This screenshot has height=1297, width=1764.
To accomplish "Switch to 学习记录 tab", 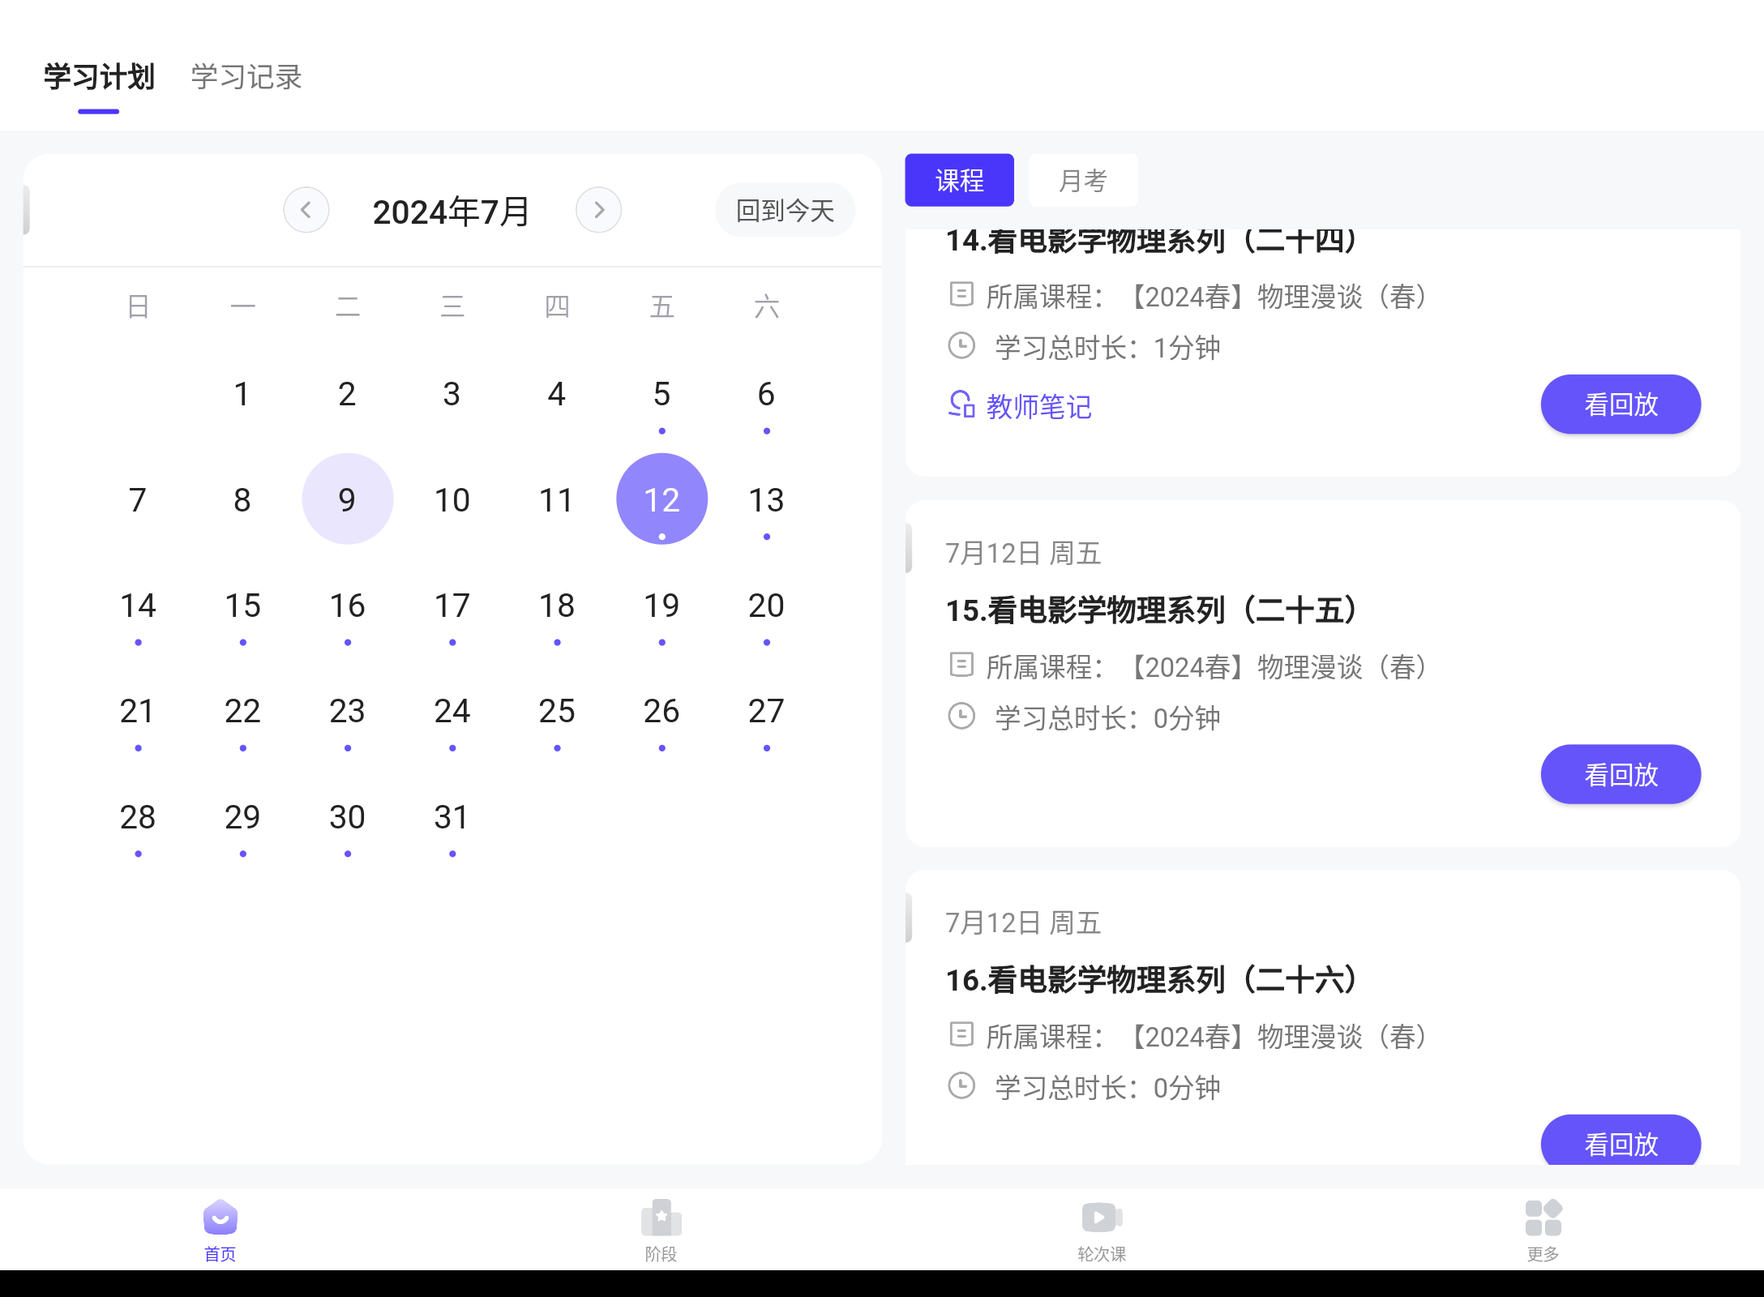I will point(246,77).
